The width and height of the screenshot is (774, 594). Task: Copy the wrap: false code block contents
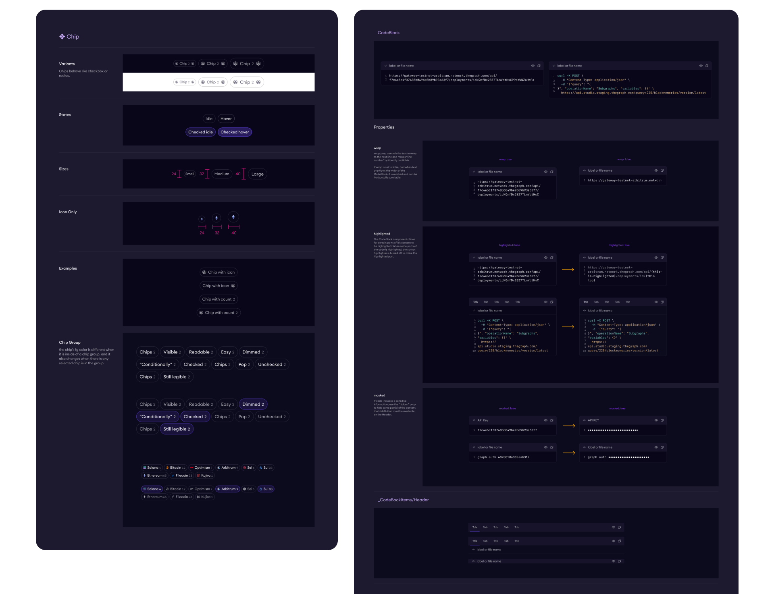(662, 170)
